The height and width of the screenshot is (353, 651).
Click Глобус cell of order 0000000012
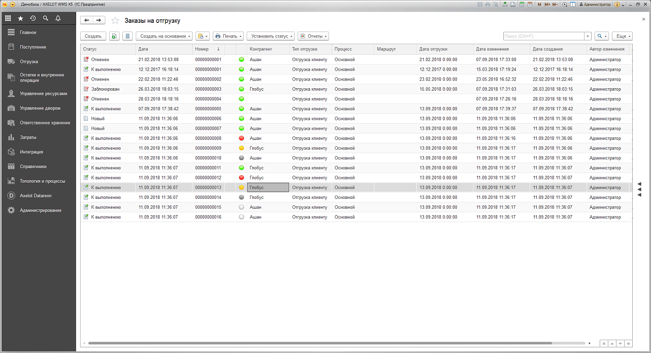click(x=268, y=178)
